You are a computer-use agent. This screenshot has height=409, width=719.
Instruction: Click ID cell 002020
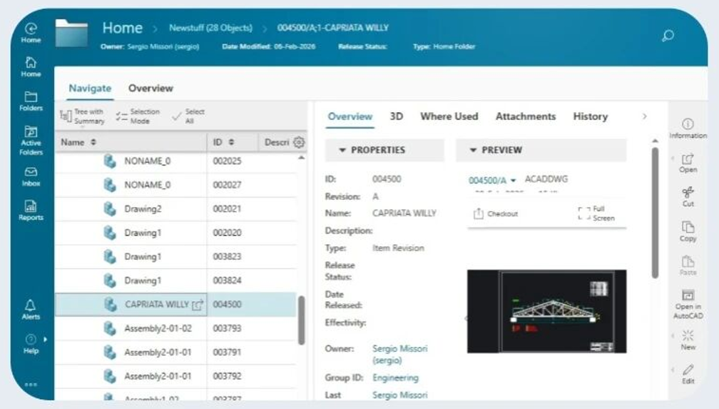pos(227,233)
